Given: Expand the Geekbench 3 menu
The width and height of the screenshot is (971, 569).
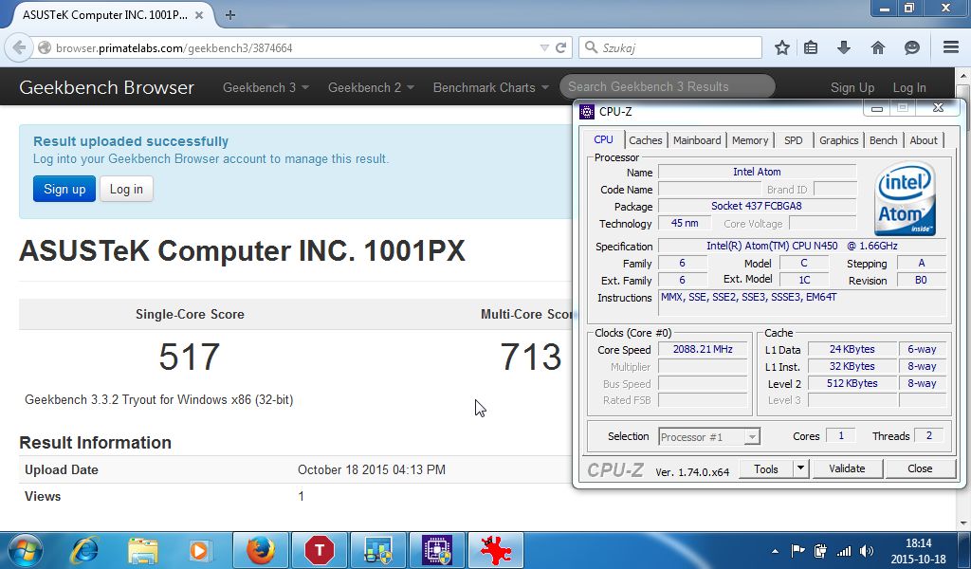Looking at the screenshot, I should (266, 87).
